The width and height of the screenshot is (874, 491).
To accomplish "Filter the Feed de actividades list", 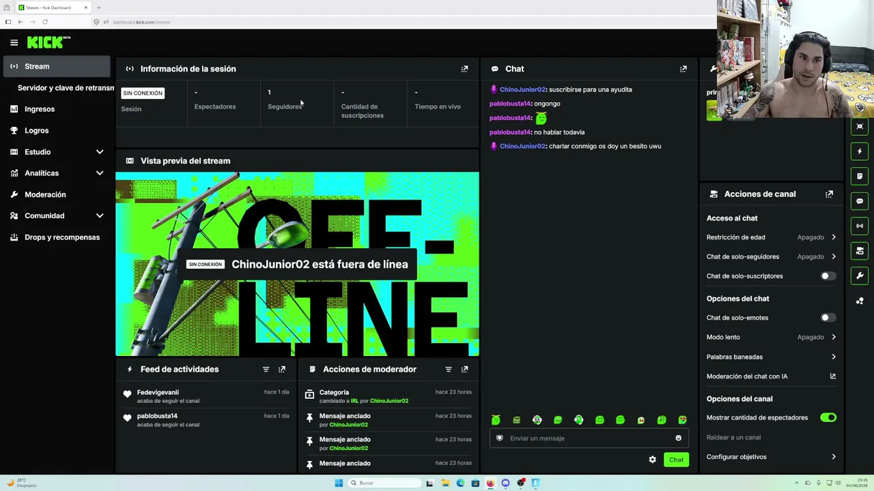I will click(x=266, y=370).
